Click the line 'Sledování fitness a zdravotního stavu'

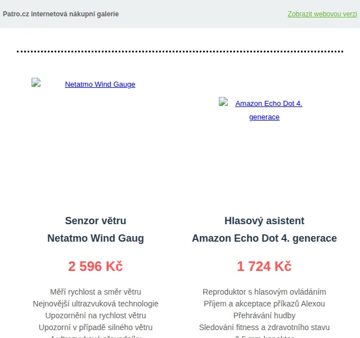264,327
